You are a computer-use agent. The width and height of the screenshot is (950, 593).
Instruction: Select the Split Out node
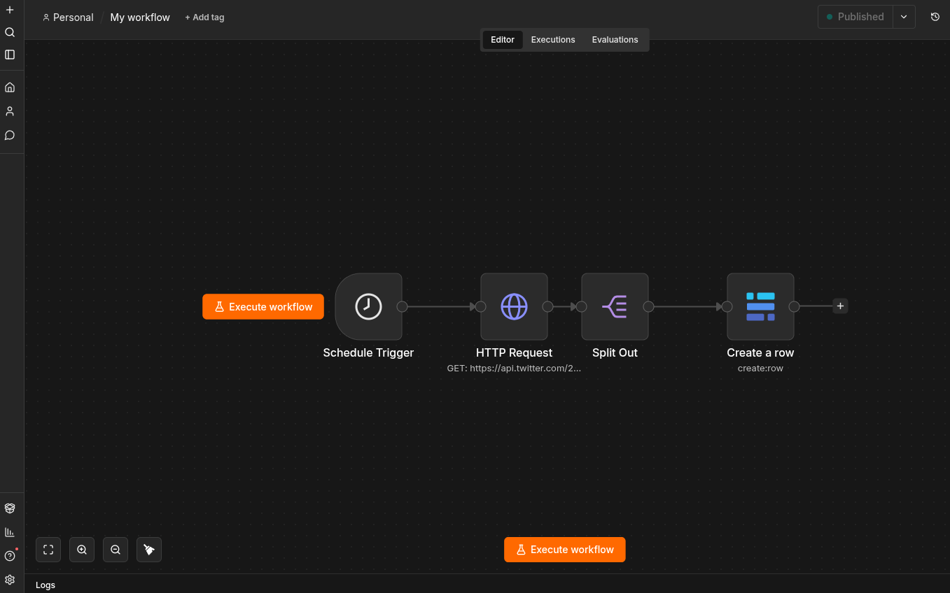coord(615,306)
